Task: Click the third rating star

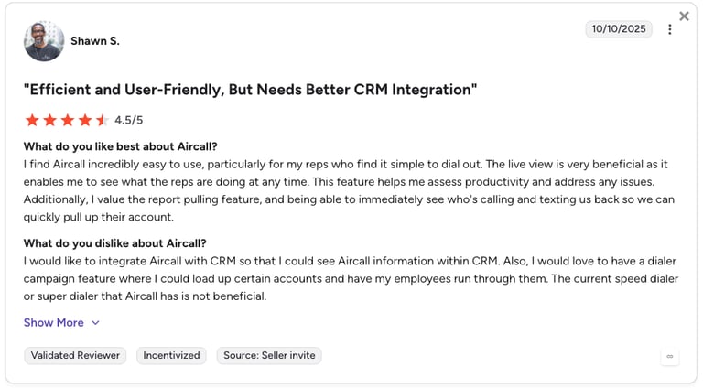Action: coord(67,120)
